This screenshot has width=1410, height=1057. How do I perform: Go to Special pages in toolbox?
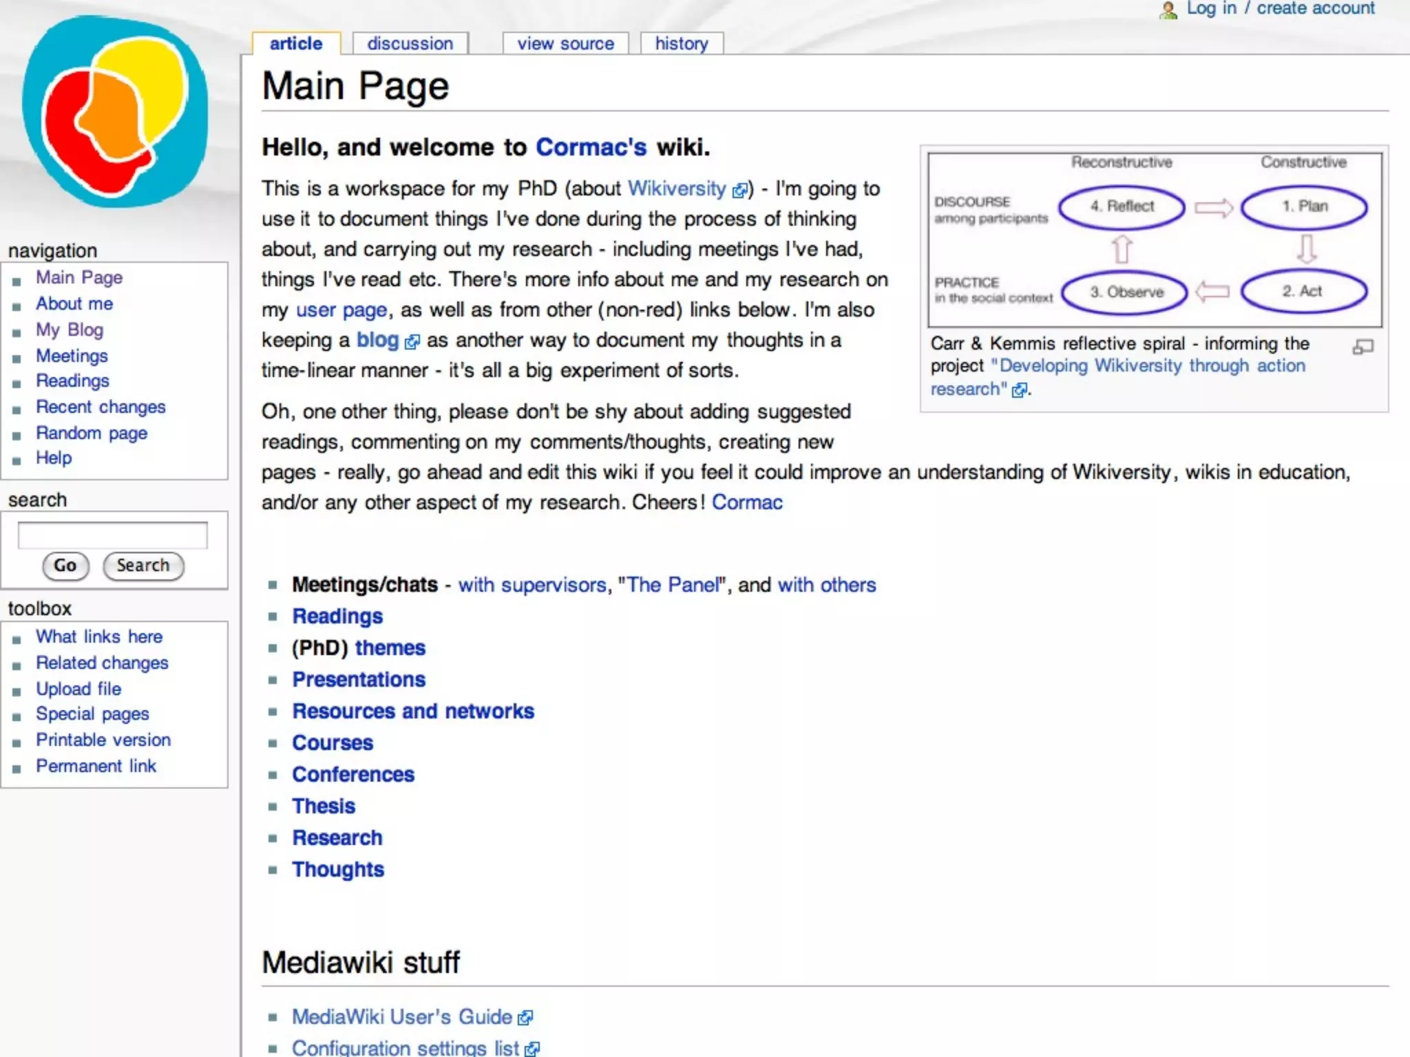(92, 714)
